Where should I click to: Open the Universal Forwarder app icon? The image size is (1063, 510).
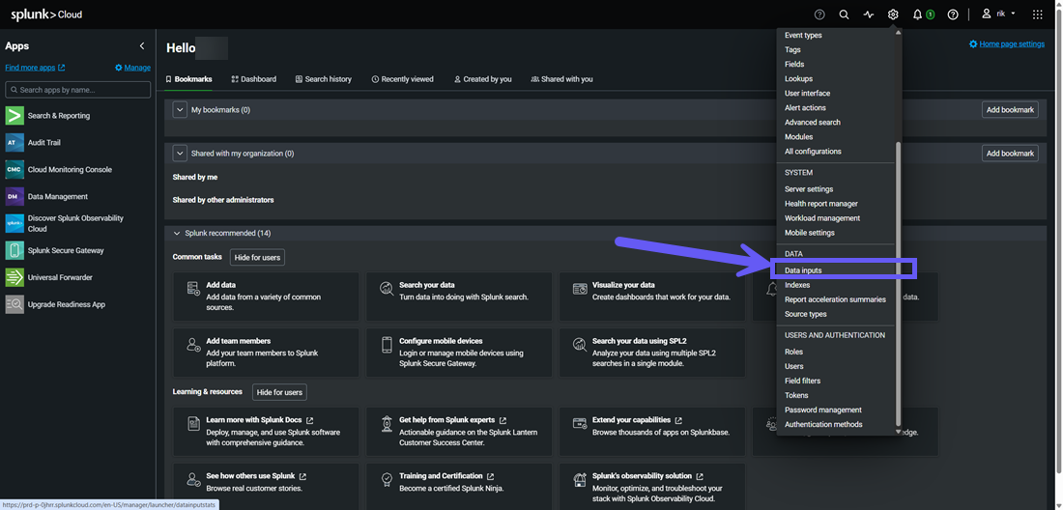pyautogui.click(x=14, y=277)
